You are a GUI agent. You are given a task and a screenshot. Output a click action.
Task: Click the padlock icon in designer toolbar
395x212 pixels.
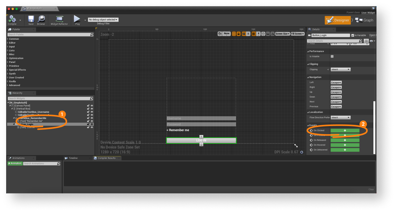[x=238, y=34]
